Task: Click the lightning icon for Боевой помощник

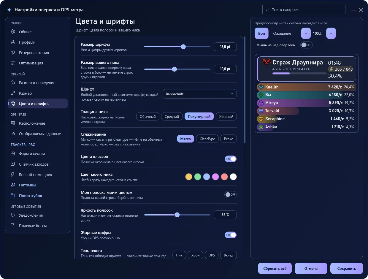Action: pos(13,175)
